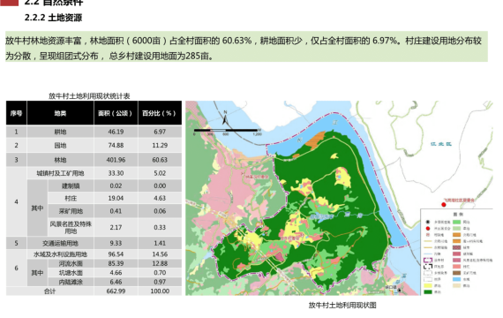503x318 pixels.
Task: Click the red dot marker beside 飞两坡社区居委会
Action: pyautogui.click(x=444, y=205)
